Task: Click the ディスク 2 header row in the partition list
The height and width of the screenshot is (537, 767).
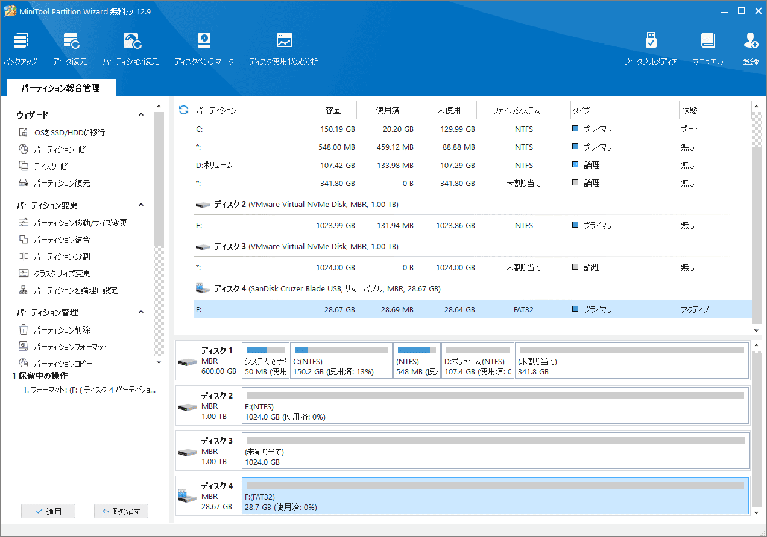Action: click(x=473, y=205)
